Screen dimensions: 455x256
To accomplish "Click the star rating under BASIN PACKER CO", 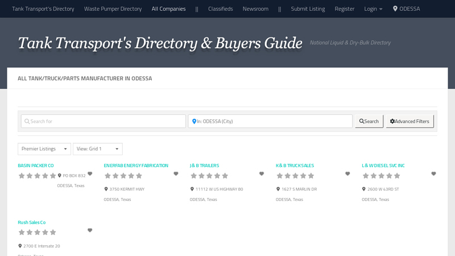I will (x=37, y=176).
